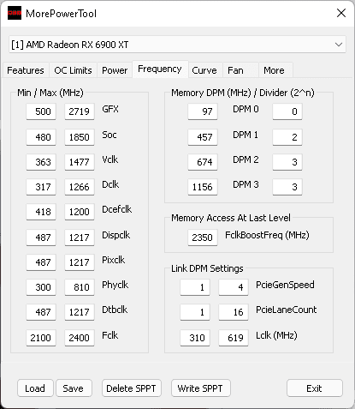Viewport: 355px width, 409px height.
Task: Edit DPM 0 divider field
Action: click(x=287, y=111)
